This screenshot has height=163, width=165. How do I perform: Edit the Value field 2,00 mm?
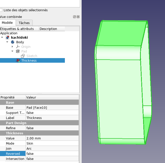pos(52,138)
